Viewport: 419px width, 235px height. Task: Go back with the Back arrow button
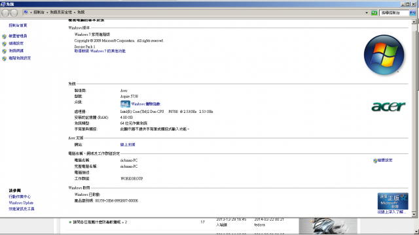click(x=5, y=12)
